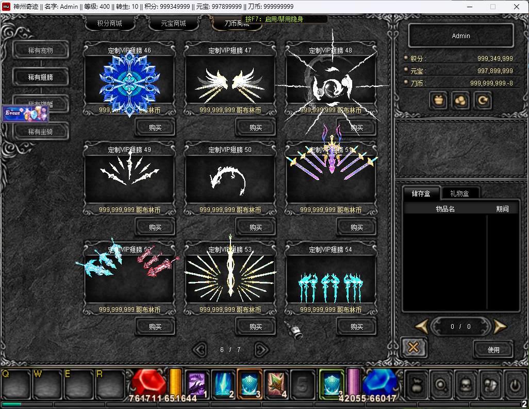Select 稀有宠物 category in sidebar
This screenshot has height=409, width=529.
41,50
